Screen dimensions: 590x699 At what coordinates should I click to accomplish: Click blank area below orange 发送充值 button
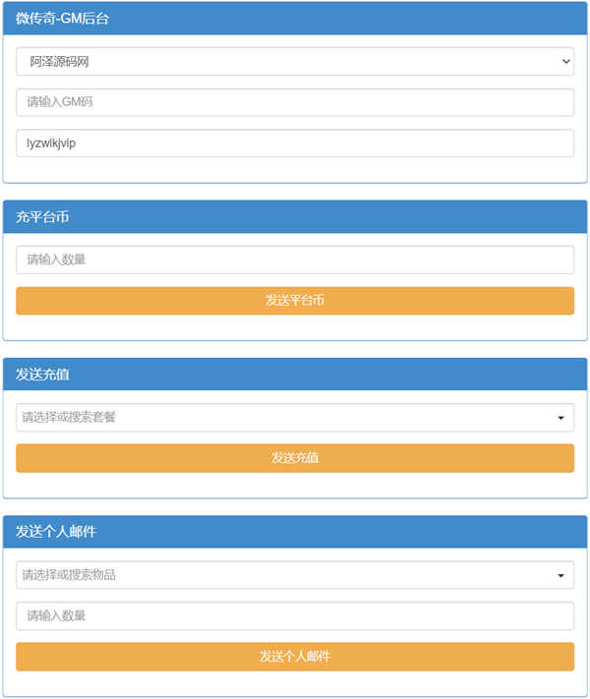click(x=295, y=485)
